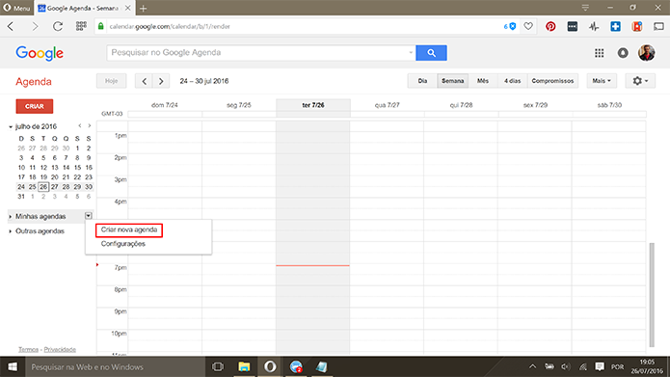670x377 pixels.
Task: Click the pulse-line extension icon
Action: pos(594,26)
